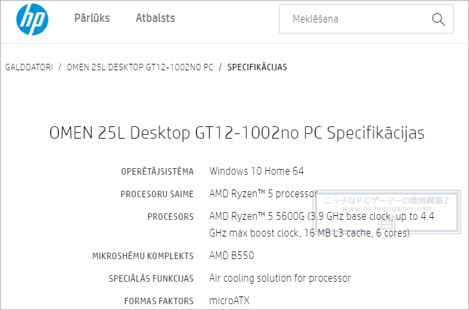Select the AMD Ryzen 5 processor text
The height and width of the screenshot is (310, 469).
(263, 194)
